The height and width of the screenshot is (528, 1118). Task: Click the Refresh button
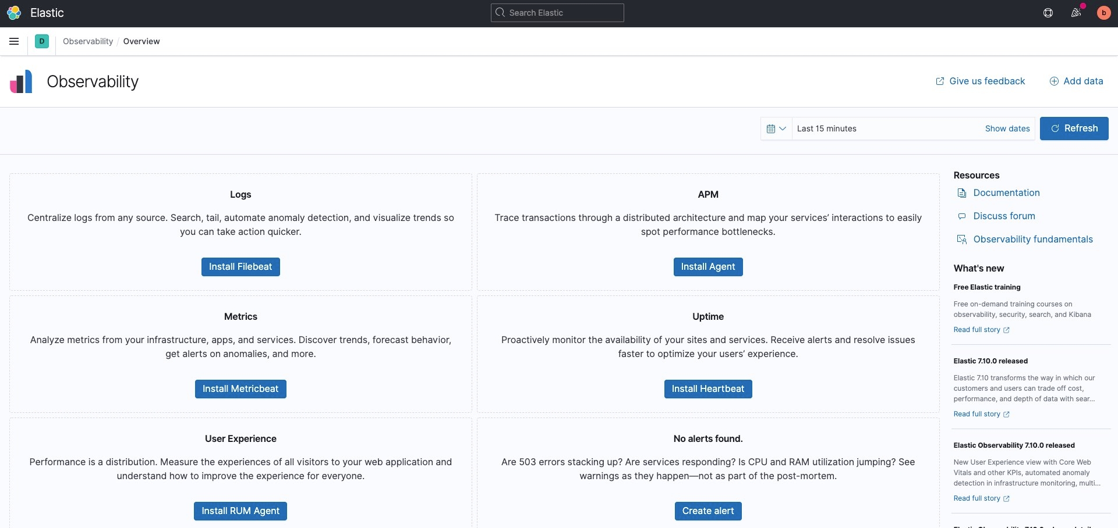pyautogui.click(x=1074, y=128)
